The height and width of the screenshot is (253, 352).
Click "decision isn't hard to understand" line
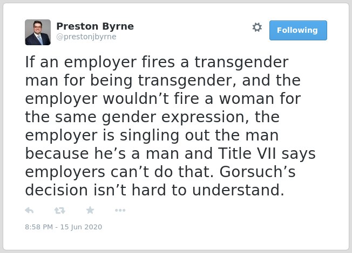(x=154, y=191)
